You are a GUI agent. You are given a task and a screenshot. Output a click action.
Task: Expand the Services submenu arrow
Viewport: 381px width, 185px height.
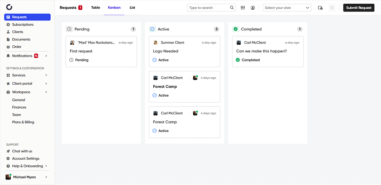click(46, 75)
